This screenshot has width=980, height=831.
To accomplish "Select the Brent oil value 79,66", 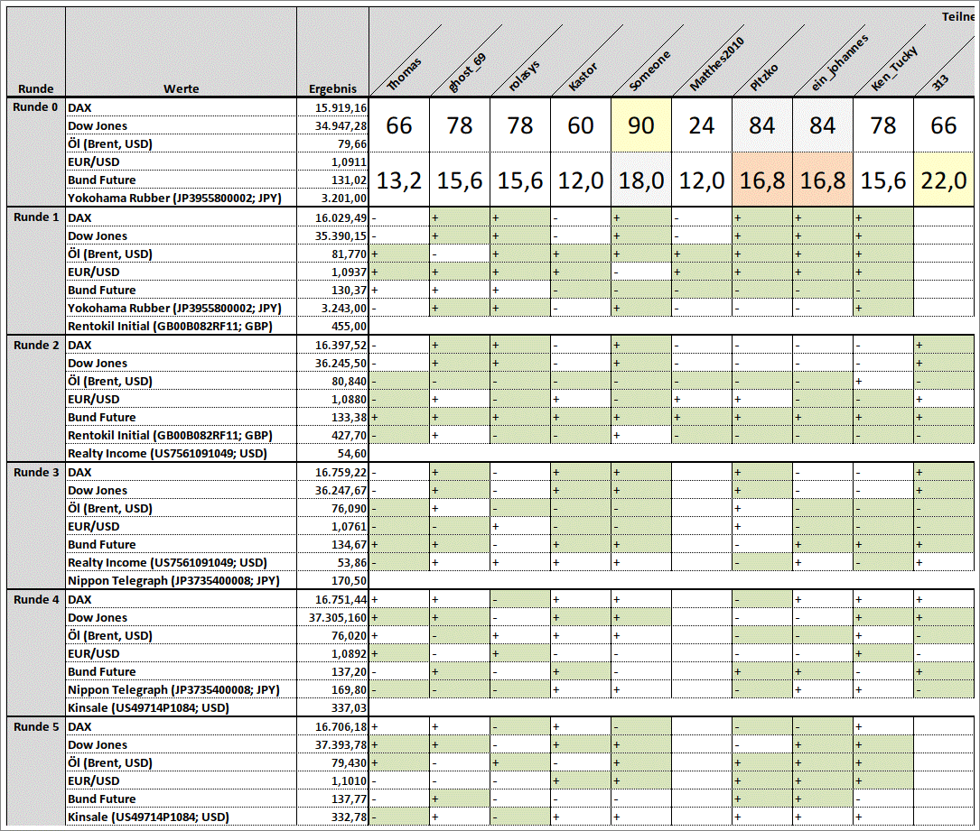I will [x=352, y=143].
